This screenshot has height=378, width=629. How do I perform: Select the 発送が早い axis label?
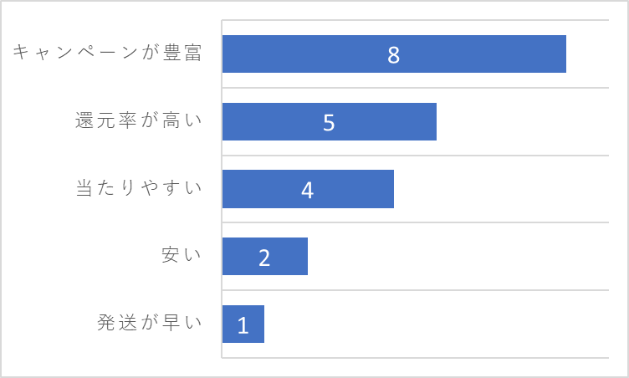(149, 323)
